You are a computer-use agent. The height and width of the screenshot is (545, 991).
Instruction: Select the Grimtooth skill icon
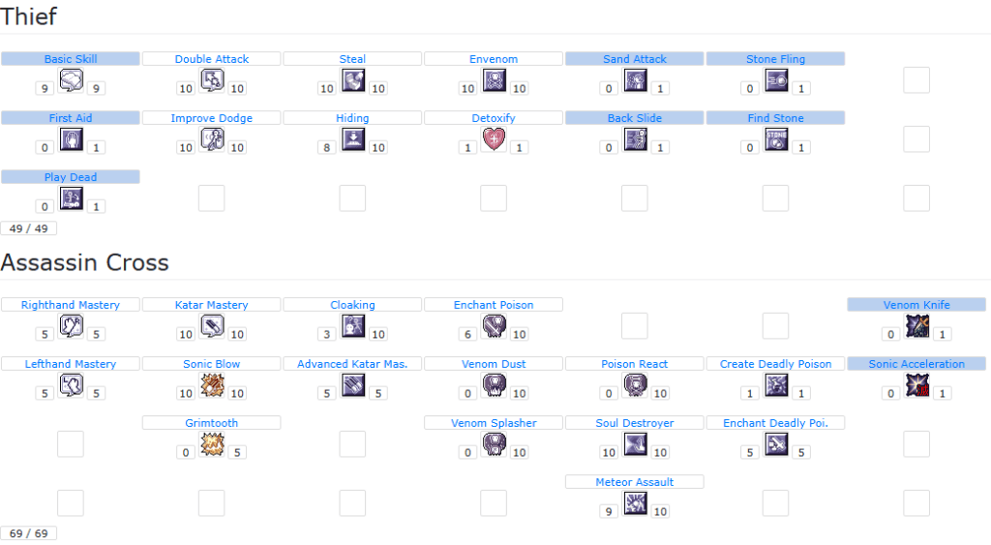tap(212, 444)
